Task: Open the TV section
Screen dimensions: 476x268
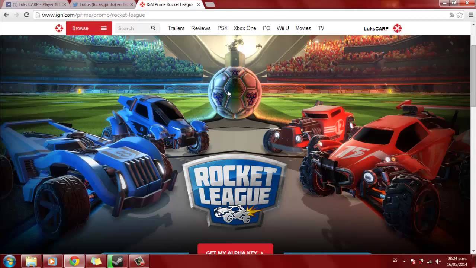Action: coord(321,28)
